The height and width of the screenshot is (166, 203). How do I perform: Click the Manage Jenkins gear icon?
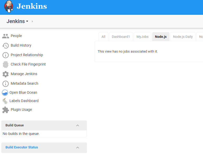[5, 74]
